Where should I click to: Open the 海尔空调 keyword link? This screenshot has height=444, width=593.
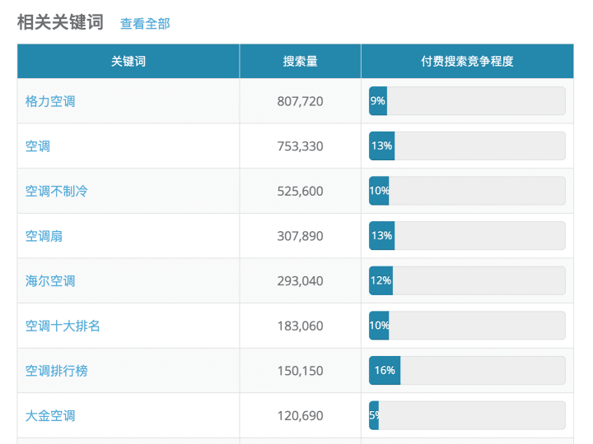coord(50,281)
